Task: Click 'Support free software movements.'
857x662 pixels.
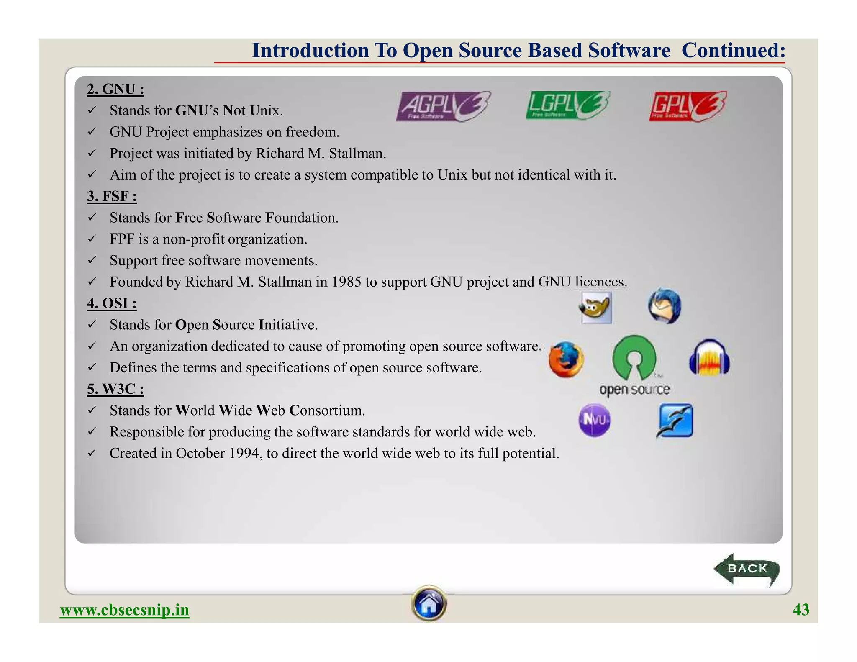Action: click(x=213, y=261)
